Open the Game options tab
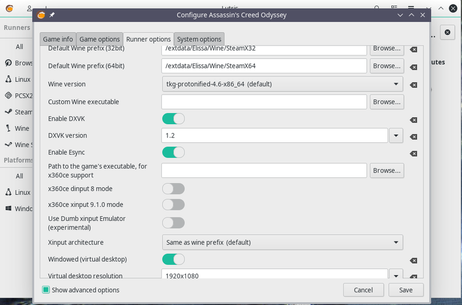The image size is (462, 305). tap(100, 39)
